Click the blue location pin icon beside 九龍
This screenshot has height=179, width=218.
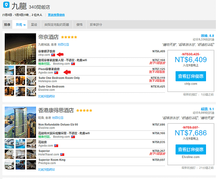[x=6, y=5]
